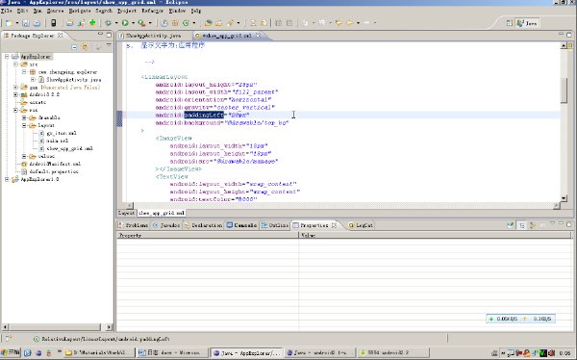This screenshot has width=577, height=360.
Task: Open the Declaration view tab
Action: pos(203,225)
